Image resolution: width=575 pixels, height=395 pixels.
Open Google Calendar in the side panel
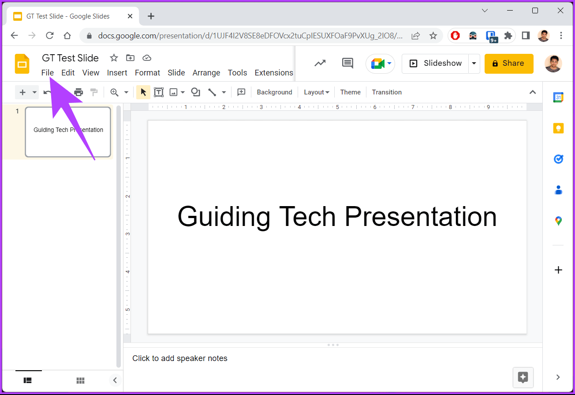click(558, 97)
